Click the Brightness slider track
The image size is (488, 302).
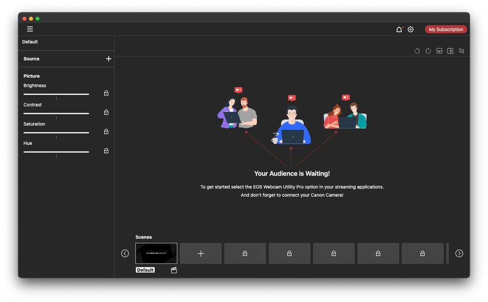point(56,94)
